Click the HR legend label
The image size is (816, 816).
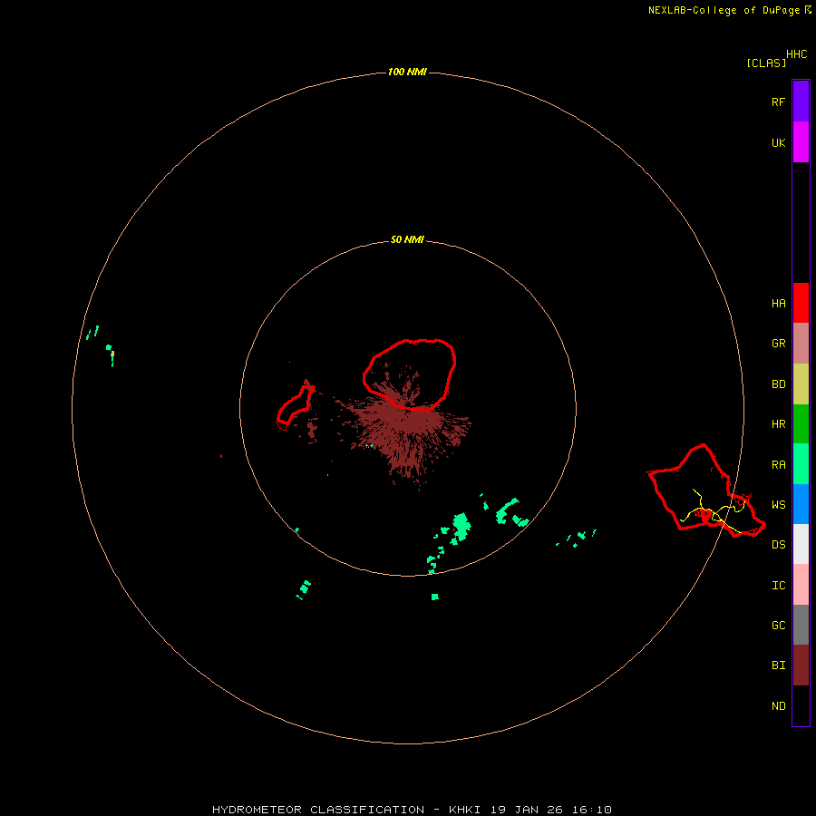click(x=778, y=424)
